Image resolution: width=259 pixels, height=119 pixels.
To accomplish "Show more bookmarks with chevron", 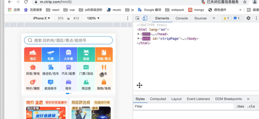I will point(240,10).
